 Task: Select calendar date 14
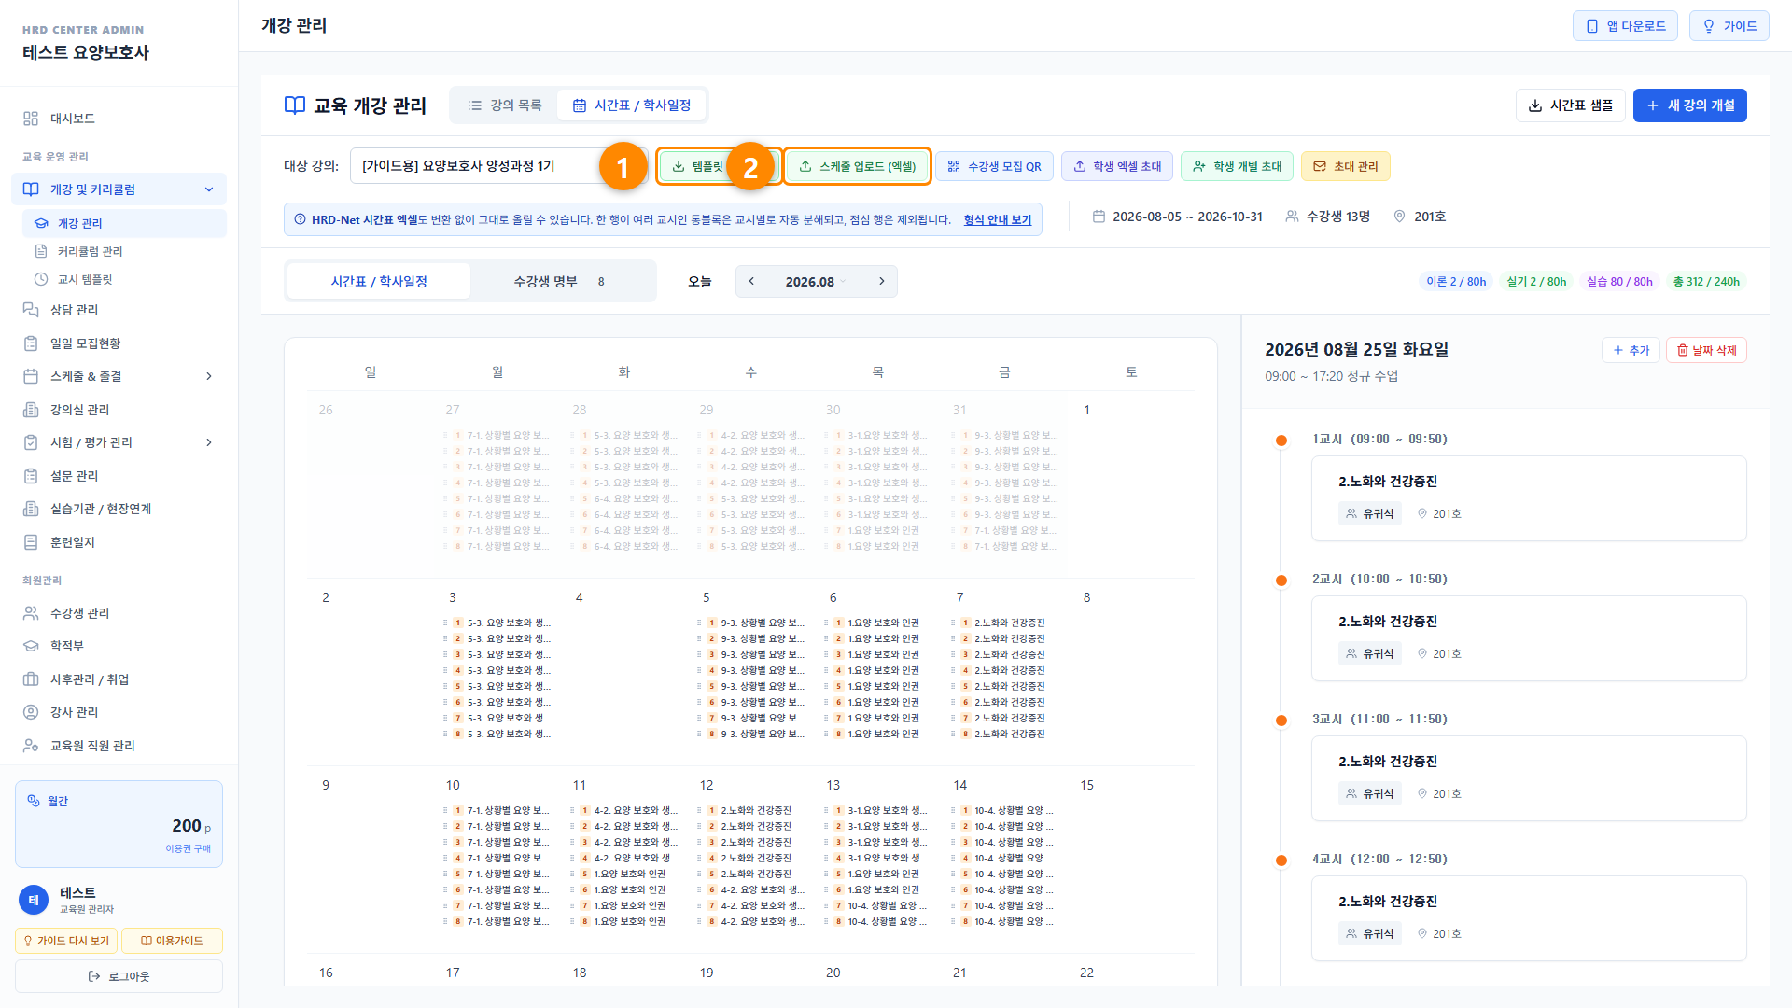(959, 785)
